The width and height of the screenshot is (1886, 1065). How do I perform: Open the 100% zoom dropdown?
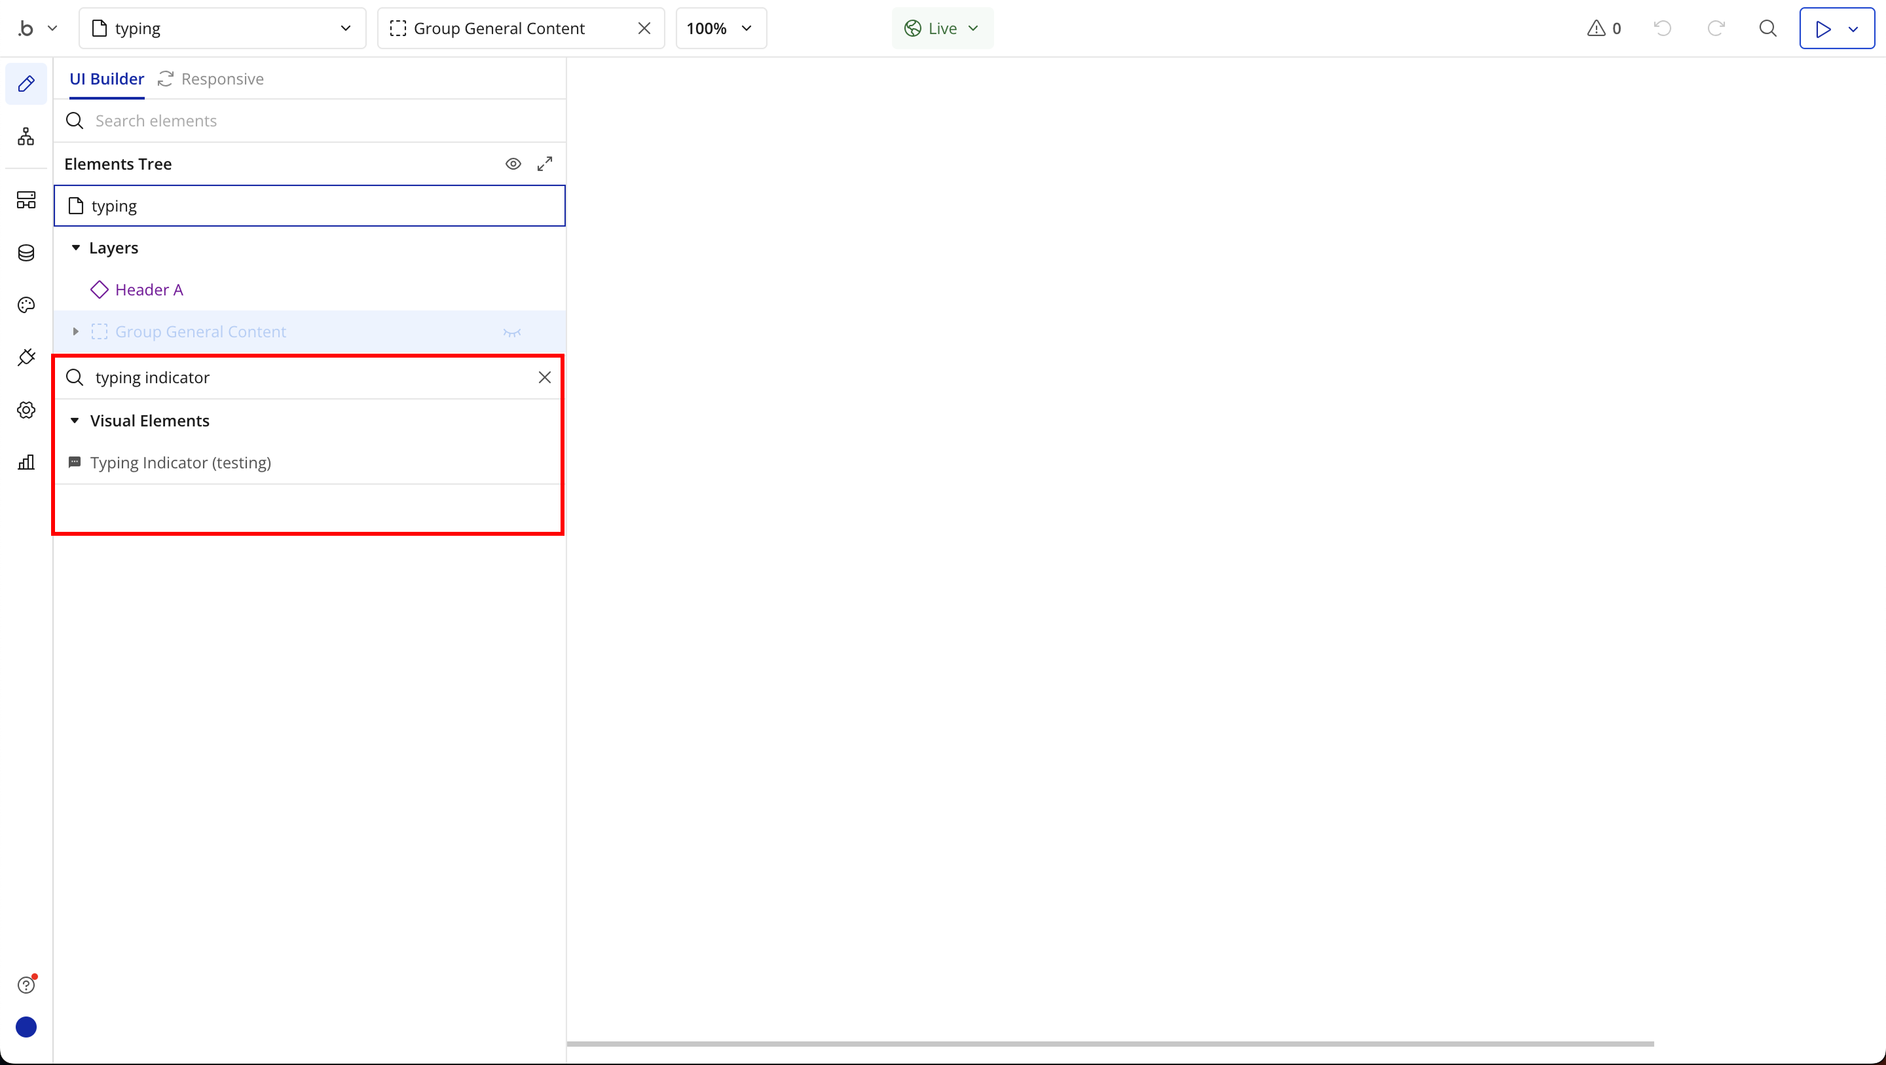click(x=720, y=29)
